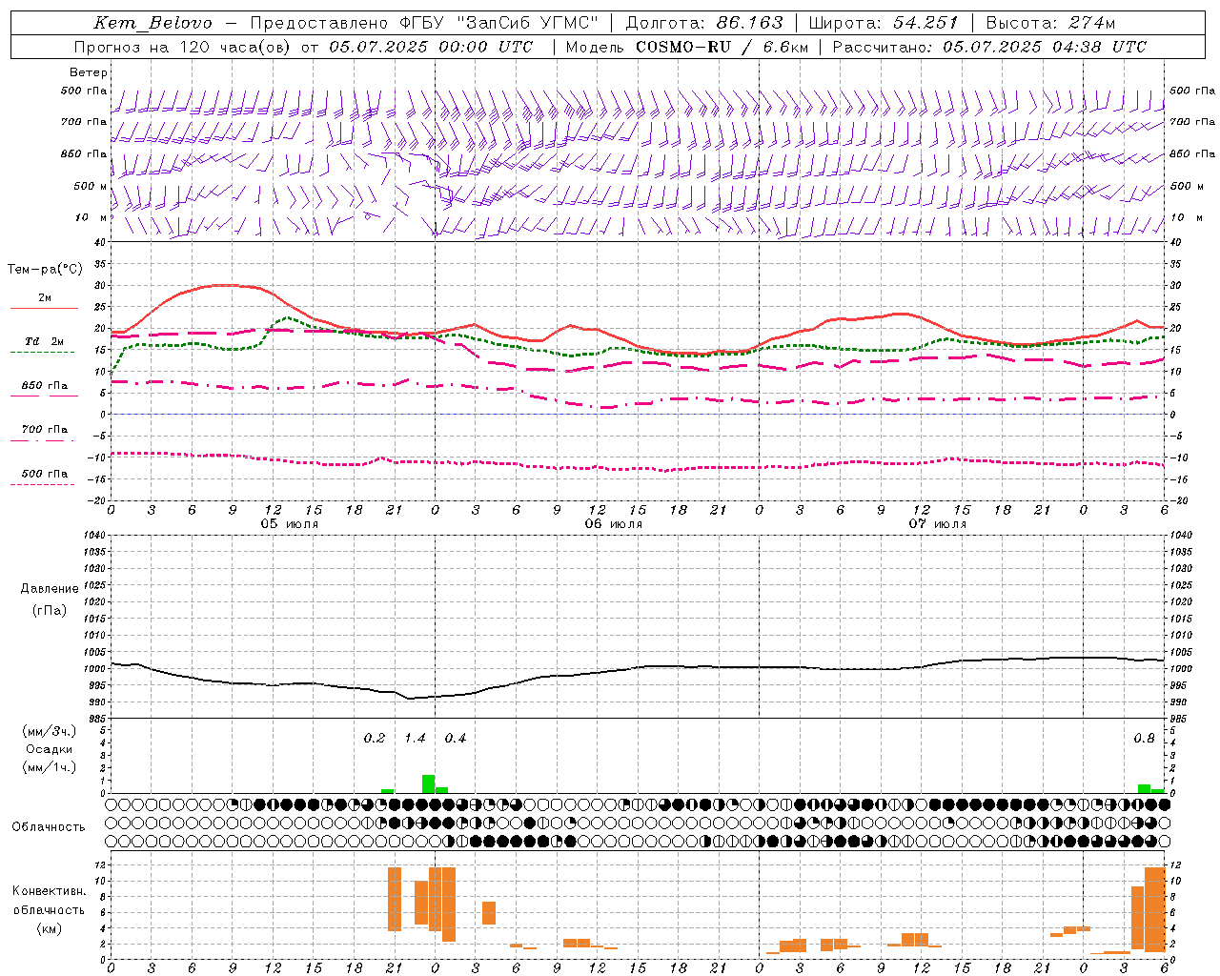1220x976 pixels.
Task: Click the Облачность panel label
Action: pos(49,827)
